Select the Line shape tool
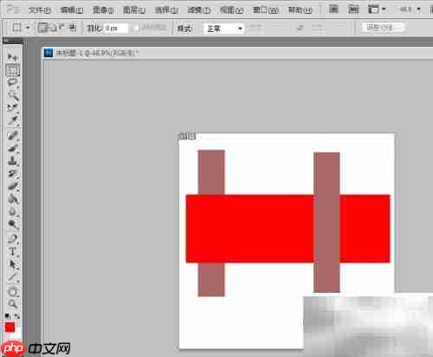The height and width of the screenshot is (357, 433). coord(13,276)
